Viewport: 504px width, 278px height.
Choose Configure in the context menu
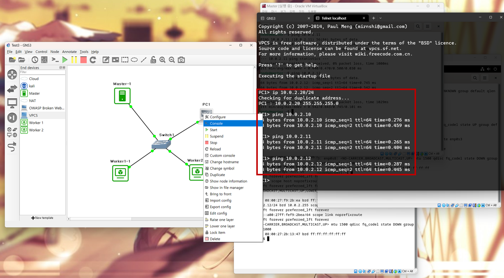(x=233, y=117)
